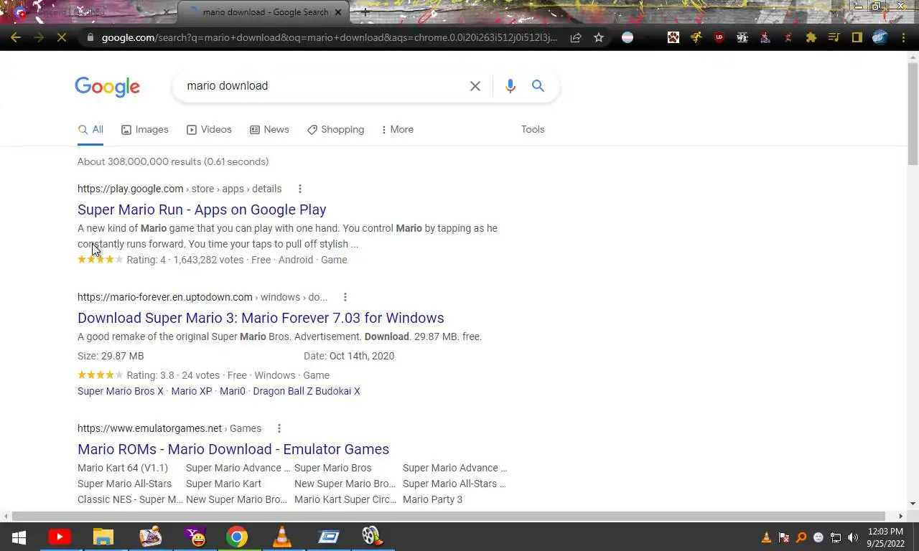Screen dimensions: 919x551
Task: Click the https://www.emulatorgames.net breadcrumb
Action: (x=150, y=428)
